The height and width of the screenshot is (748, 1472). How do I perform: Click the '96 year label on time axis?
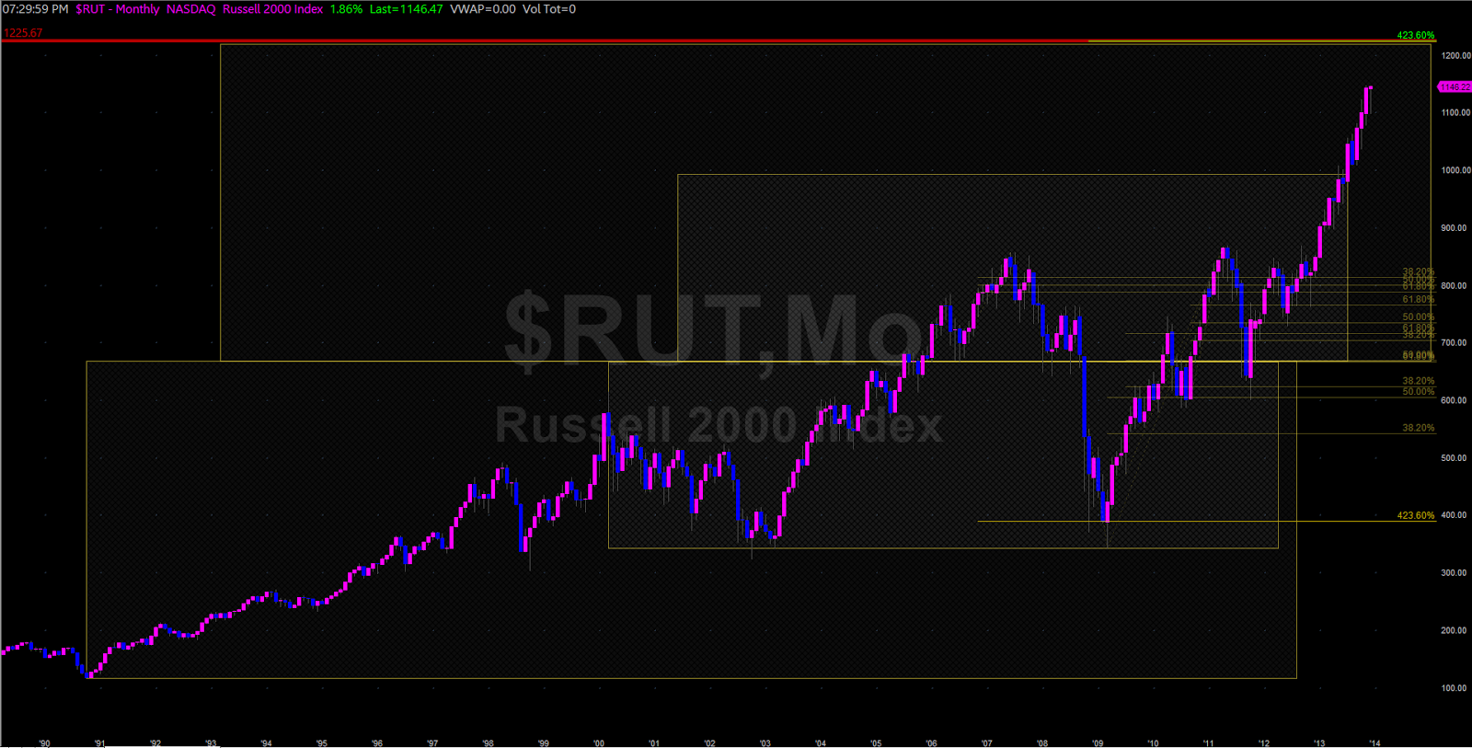tap(377, 742)
